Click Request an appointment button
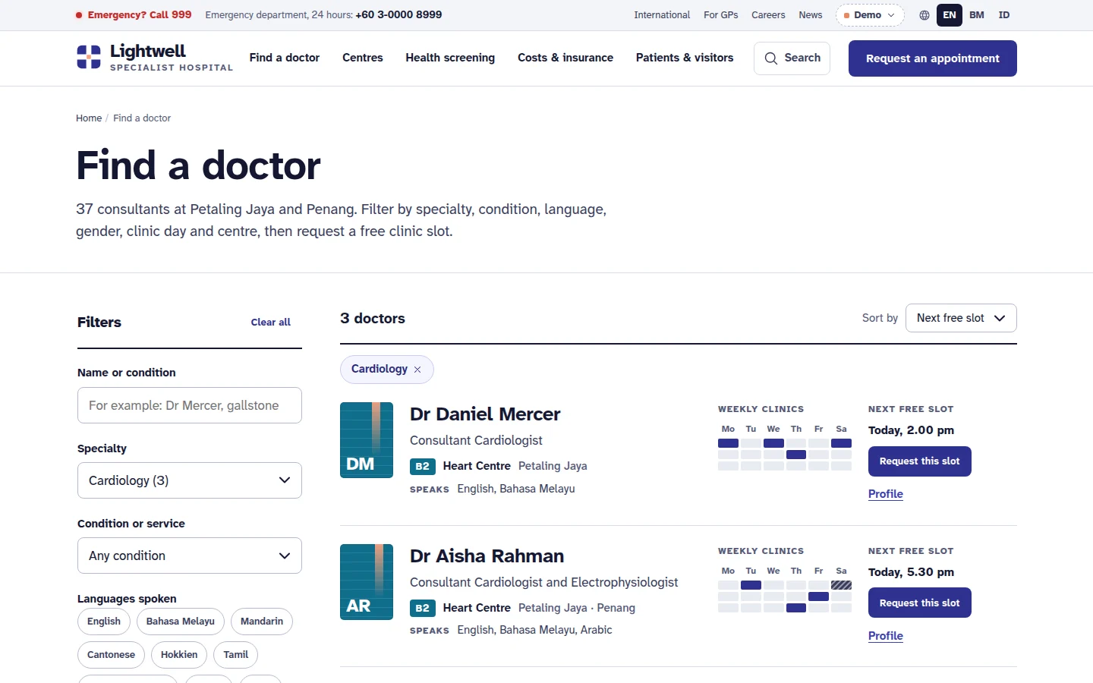Screen dimensions: 1093x683 click(x=933, y=58)
